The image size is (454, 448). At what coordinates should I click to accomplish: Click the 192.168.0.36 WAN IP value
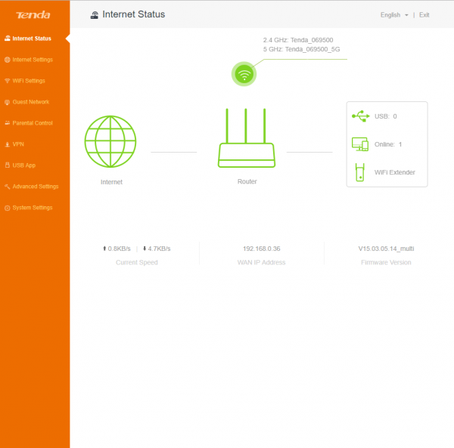(262, 249)
